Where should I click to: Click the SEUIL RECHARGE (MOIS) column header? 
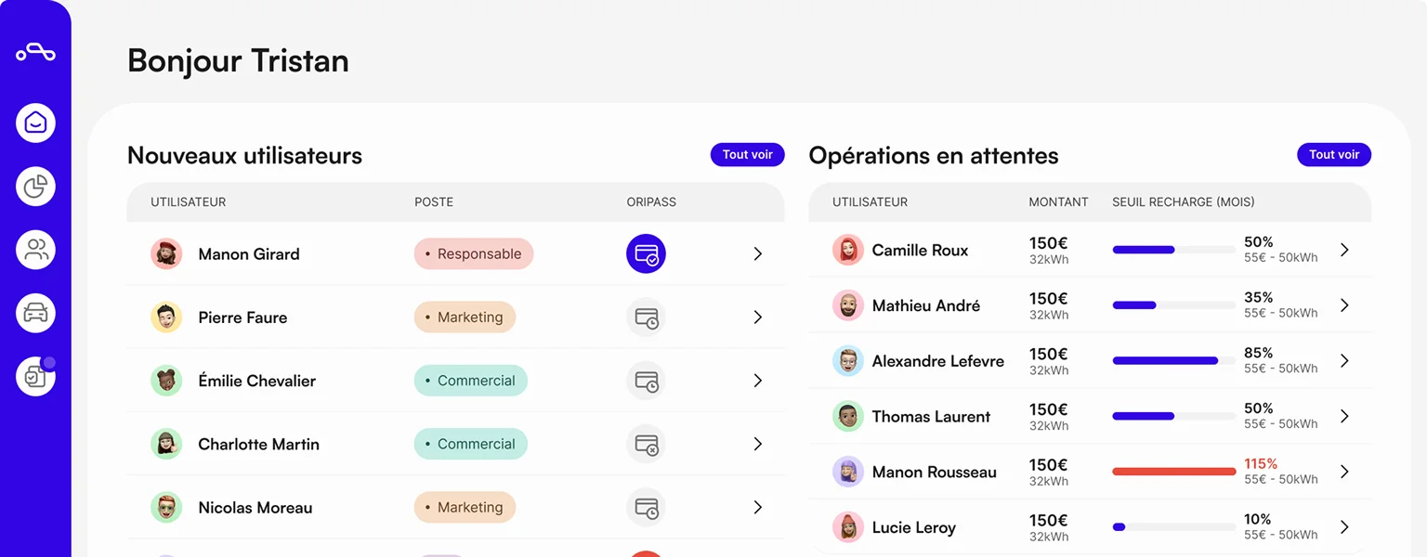pyautogui.click(x=1184, y=202)
